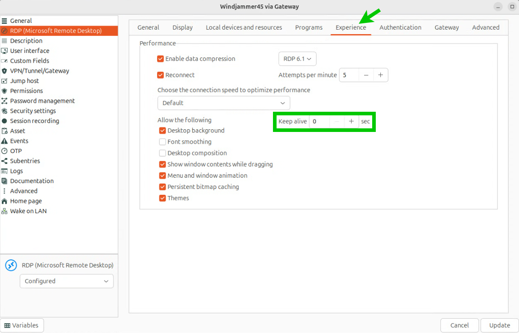The height and width of the screenshot is (333, 519).
Task: Click the Update button
Action: click(x=499, y=325)
